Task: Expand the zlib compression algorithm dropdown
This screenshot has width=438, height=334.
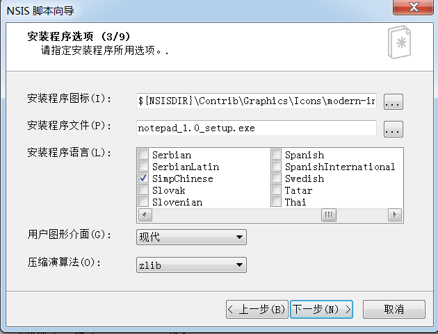Action: point(191,265)
